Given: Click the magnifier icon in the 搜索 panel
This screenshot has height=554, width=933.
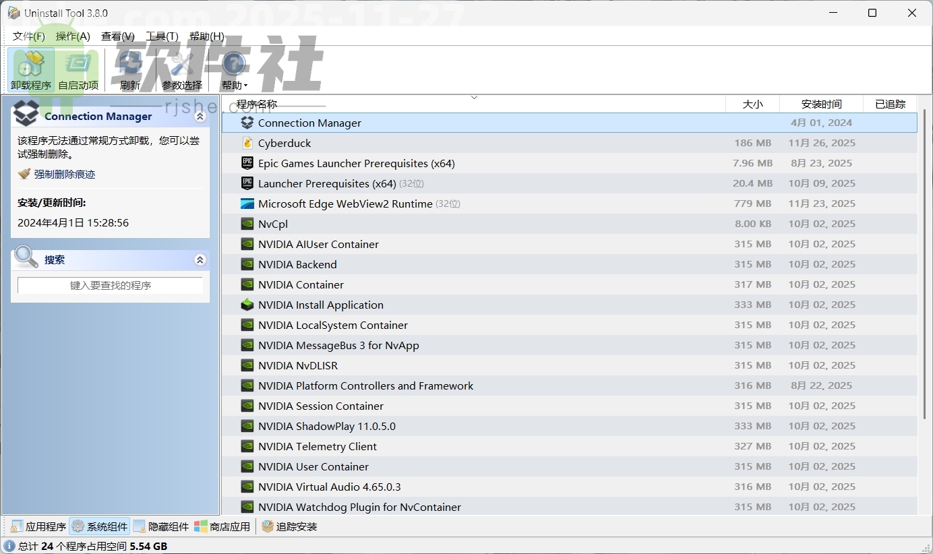Looking at the screenshot, I should 25,257.
